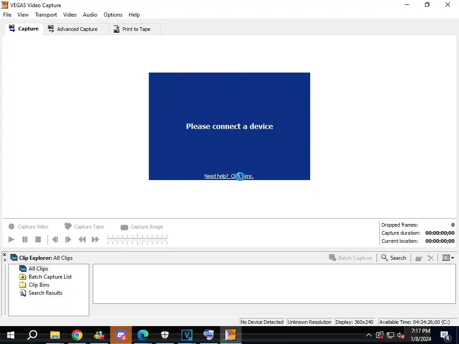Click the VEGAS Video Capture taskbar icon
Image resolution: width=459 pixels, height=344 pixels.
[x=231, y=335]
